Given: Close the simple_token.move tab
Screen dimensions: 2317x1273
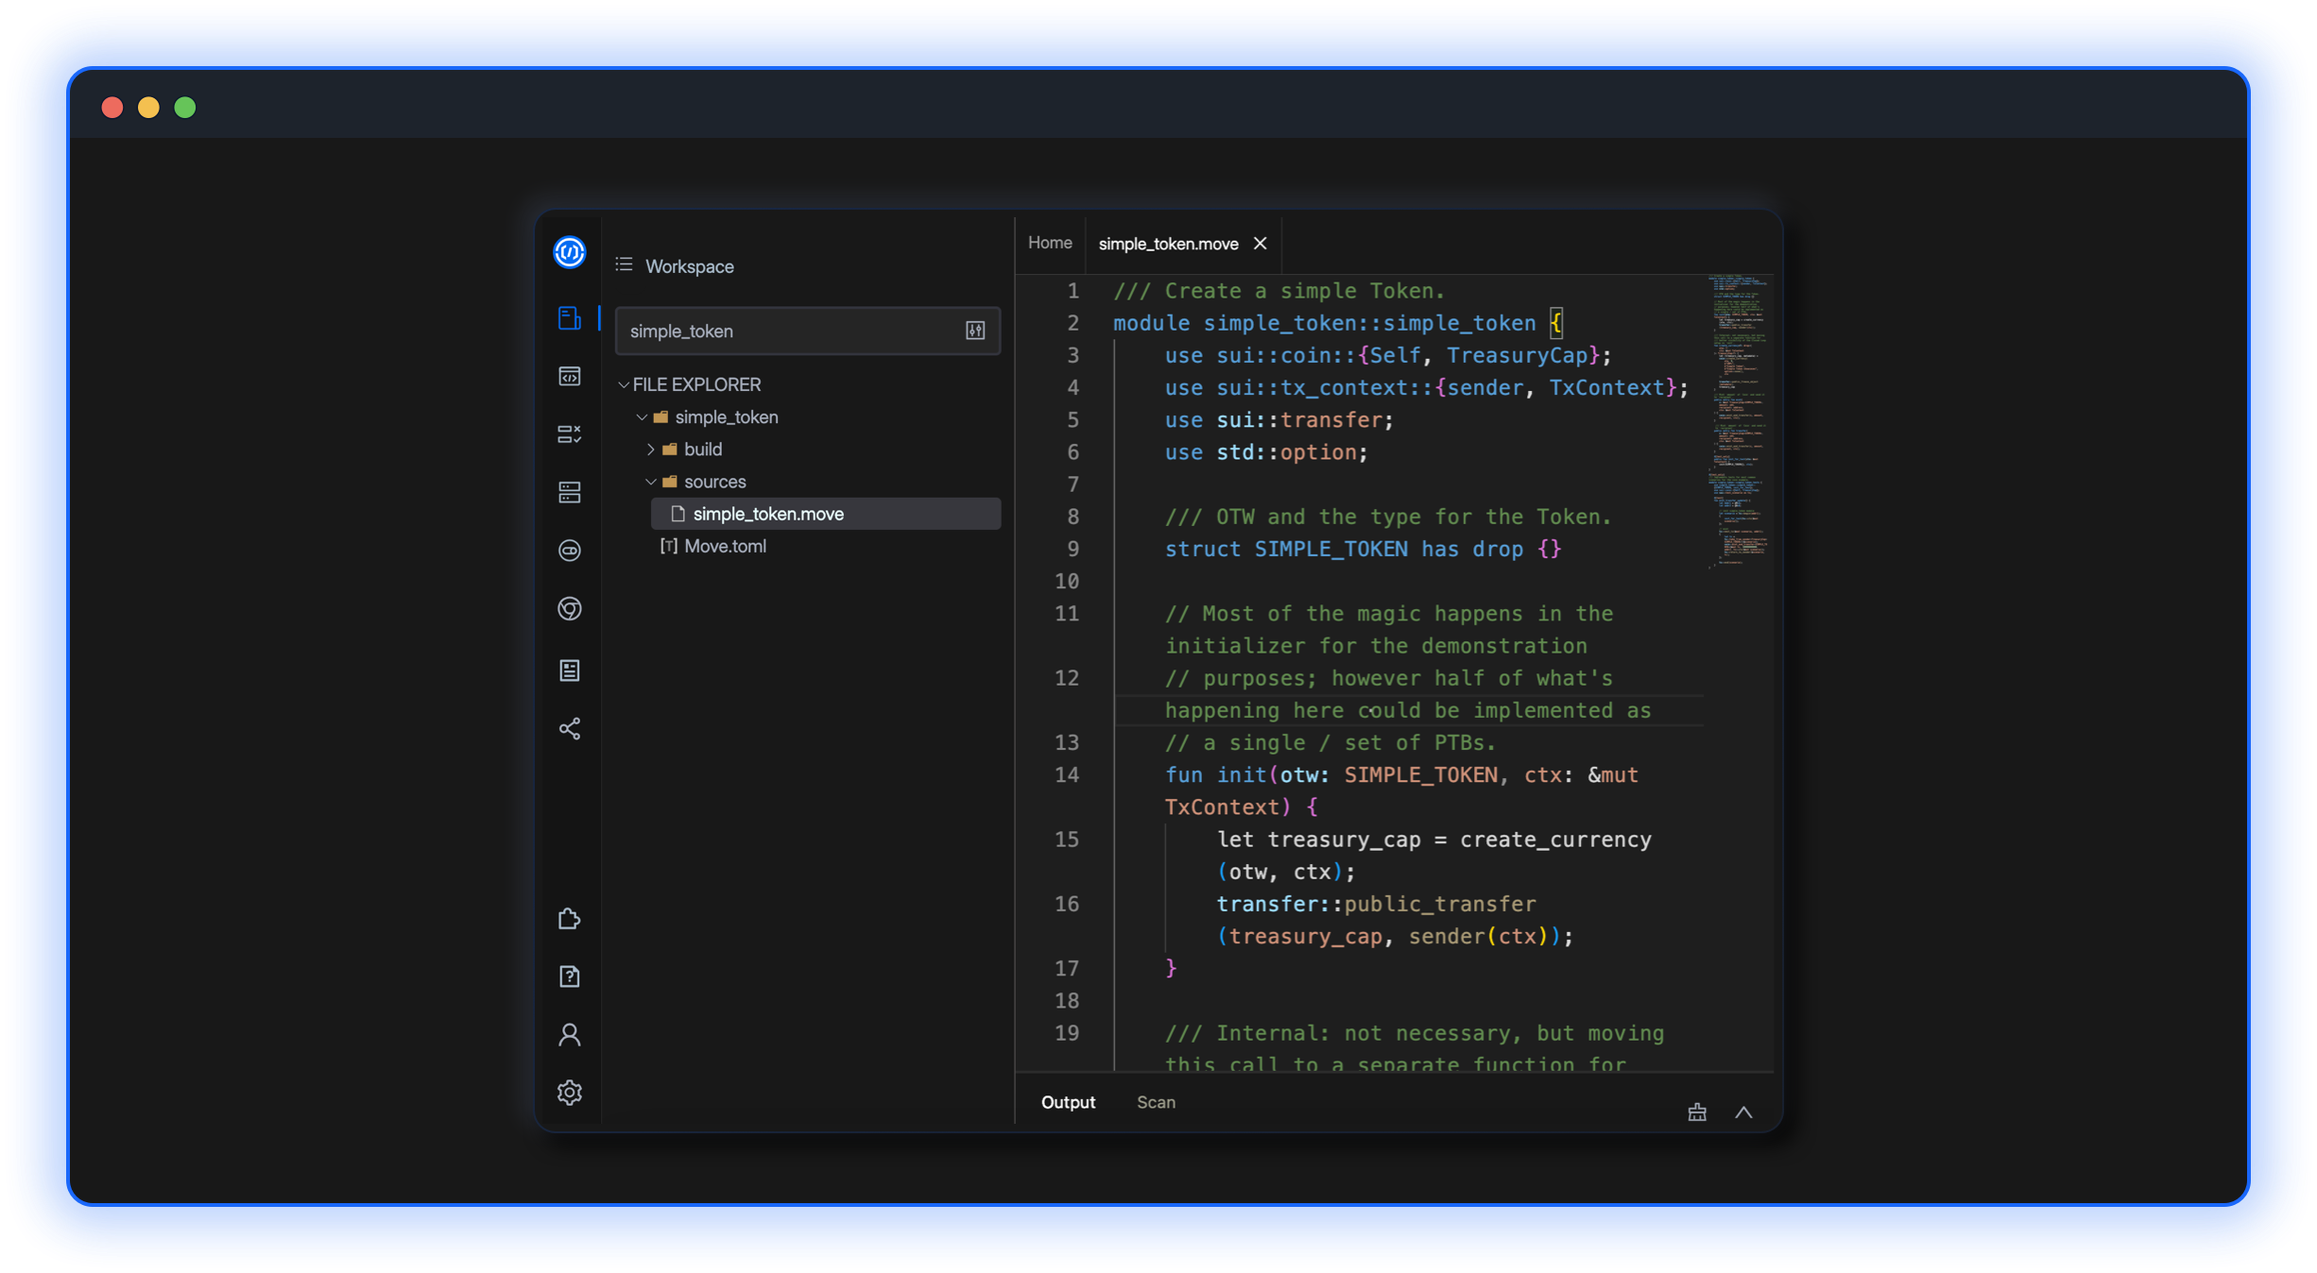Looking at the screenshot, I should click(1260, 244).
